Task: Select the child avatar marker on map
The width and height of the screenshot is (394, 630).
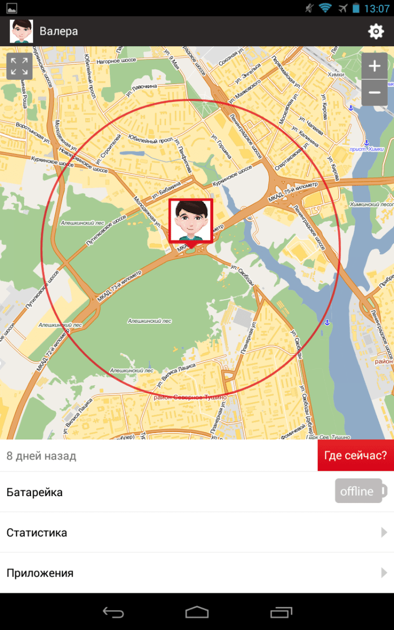Action: click(191, 221)
